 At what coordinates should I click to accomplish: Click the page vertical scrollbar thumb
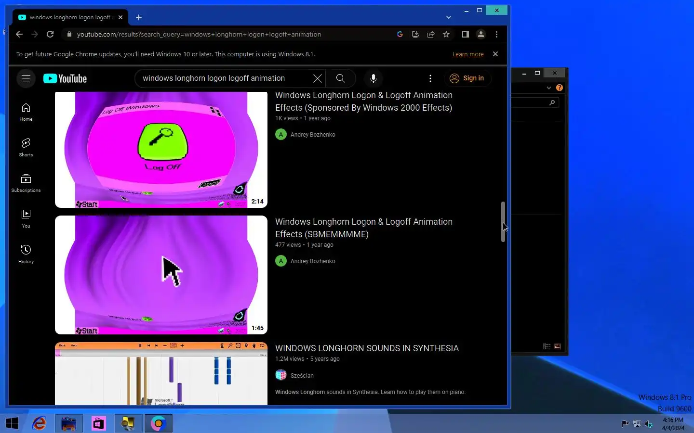click(503, 222)
